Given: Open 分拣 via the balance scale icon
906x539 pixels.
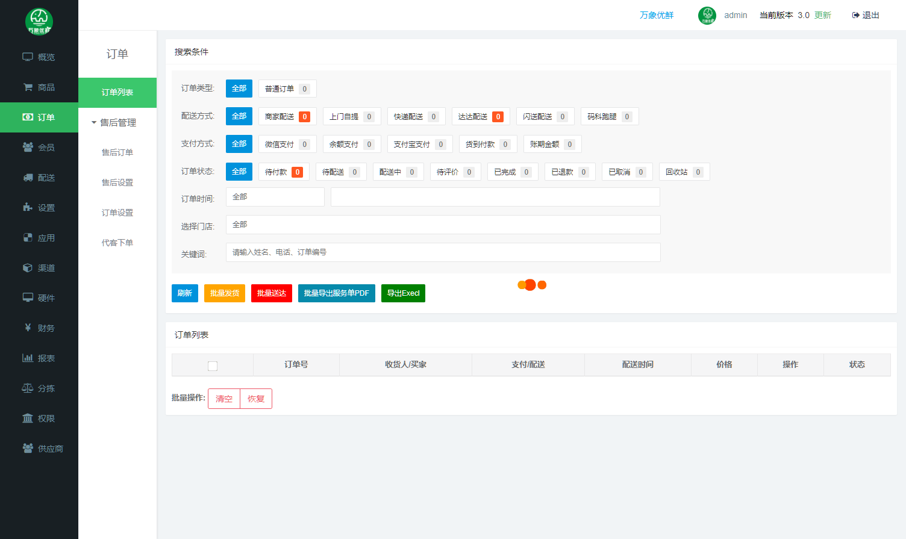Looking at the screenshot, I should tap(28, 388).
